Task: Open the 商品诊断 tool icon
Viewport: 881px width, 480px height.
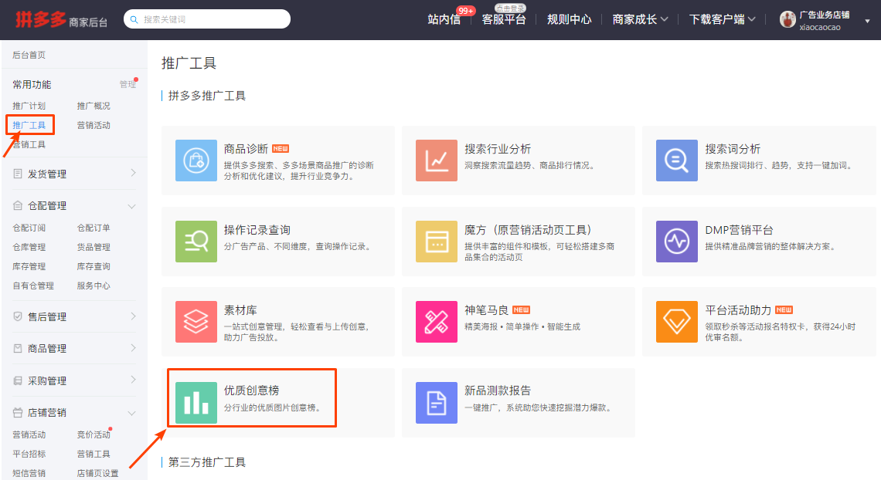Action: [x=196, y=161]
